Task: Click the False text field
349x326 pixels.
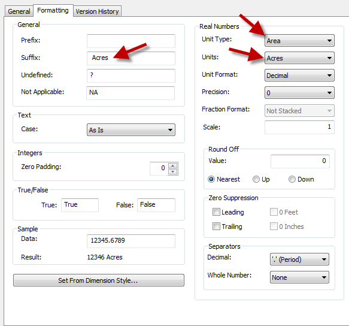Action: (x=156, y=205)
